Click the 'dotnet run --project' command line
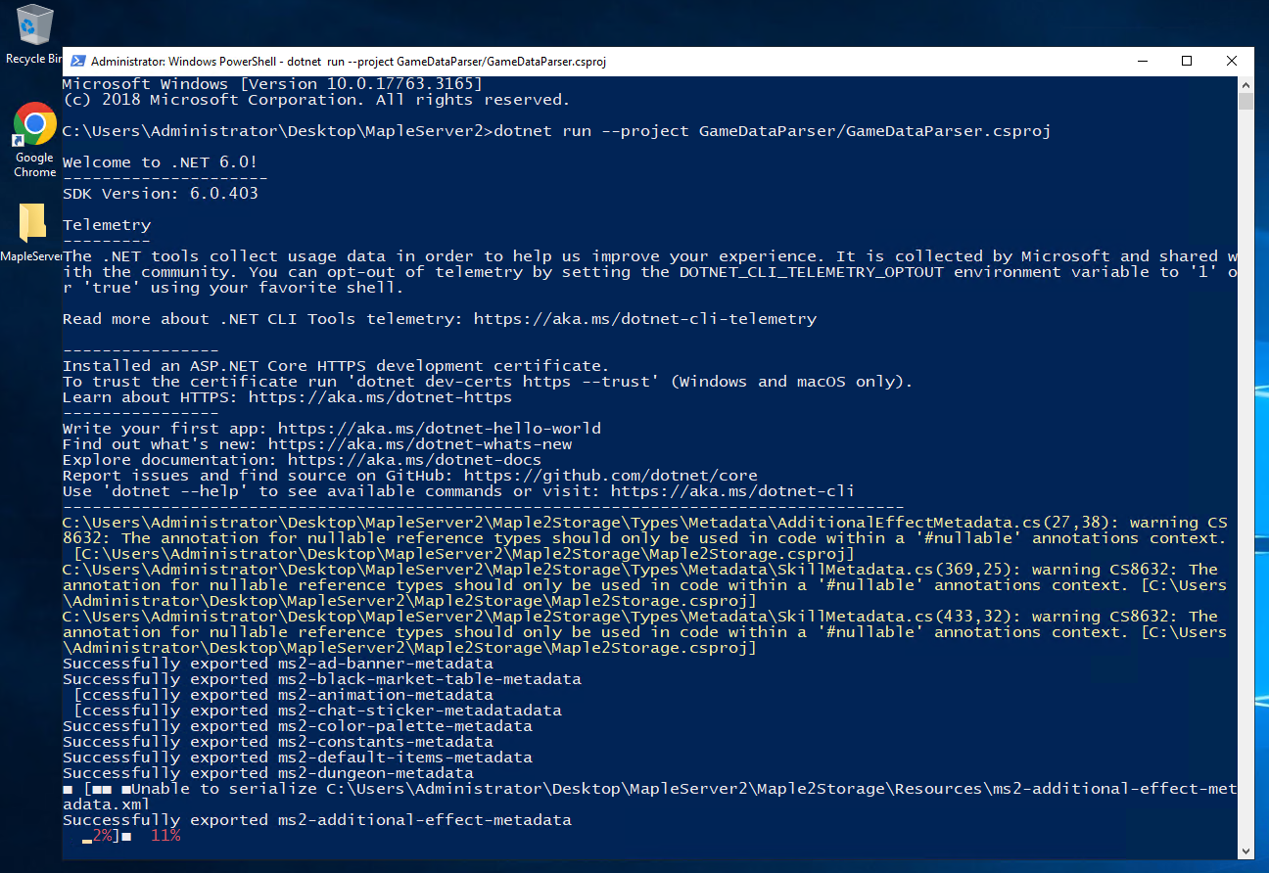Screen dimensions: 1269x873 point(557,131)
